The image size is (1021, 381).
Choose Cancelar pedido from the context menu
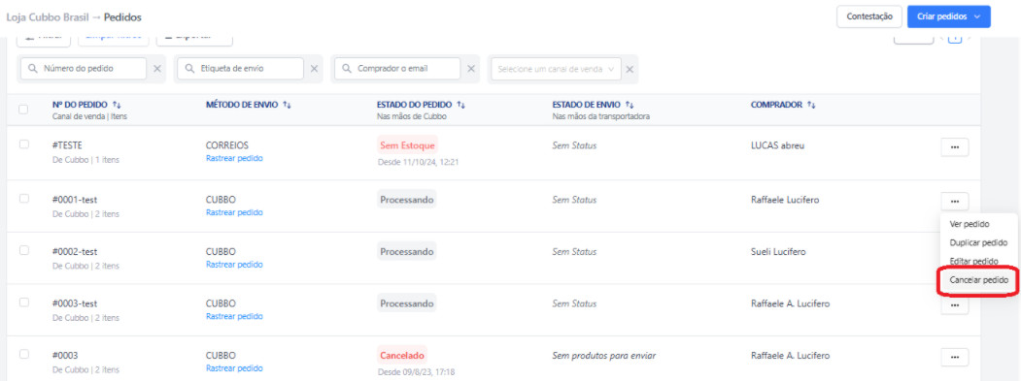click(978, 280)
